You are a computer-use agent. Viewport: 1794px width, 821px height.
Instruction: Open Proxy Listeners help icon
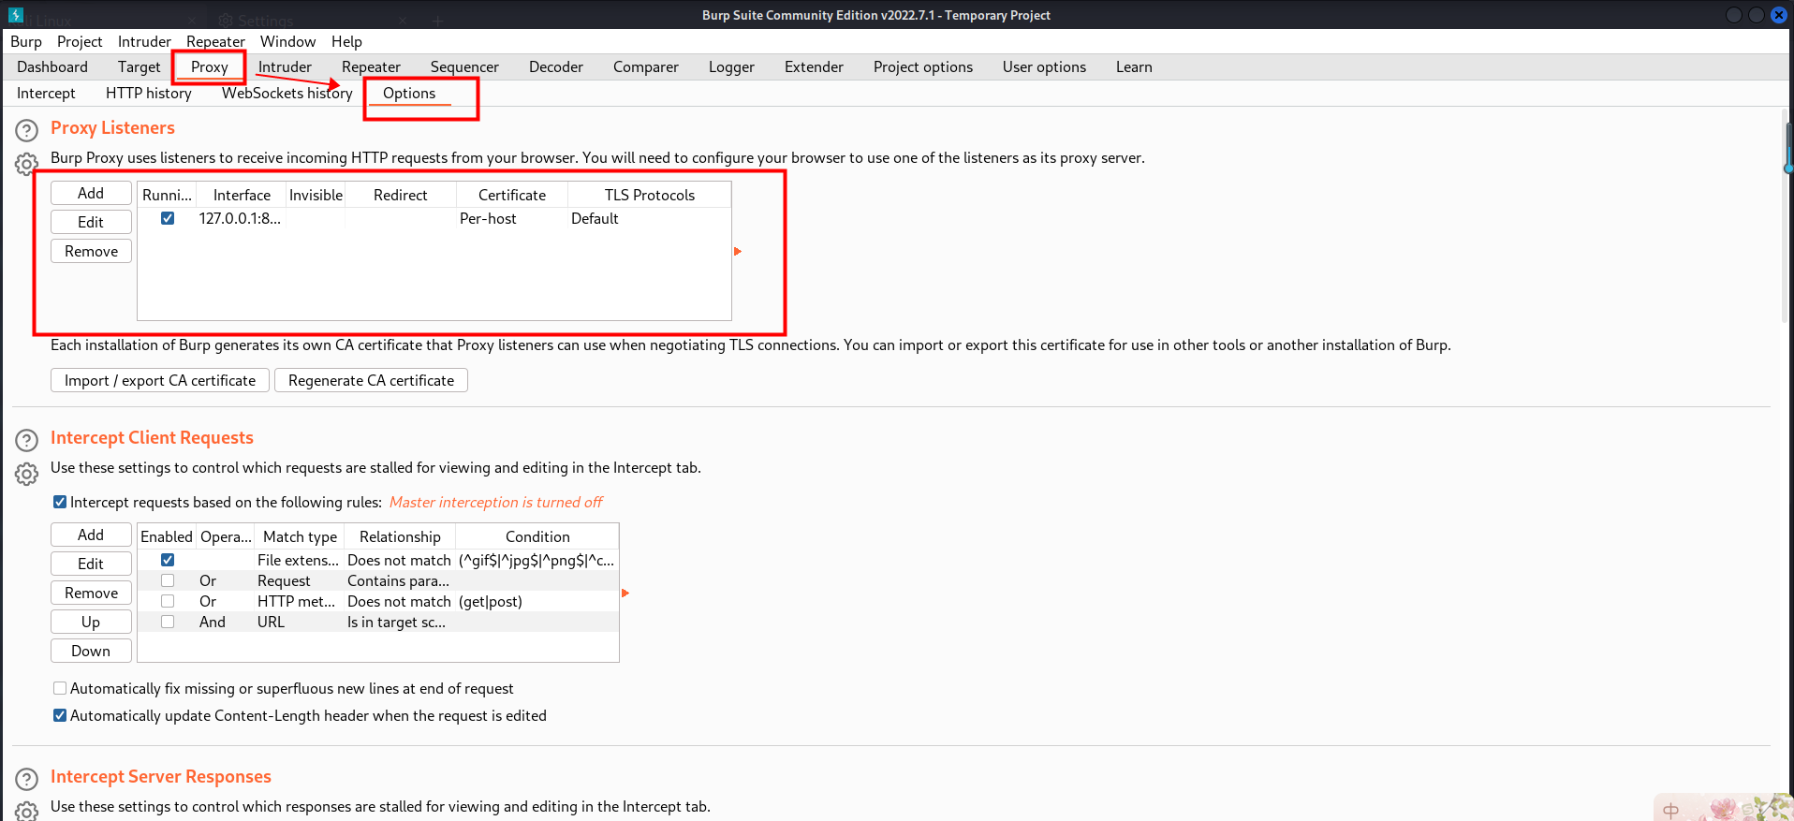coord(27,130)
